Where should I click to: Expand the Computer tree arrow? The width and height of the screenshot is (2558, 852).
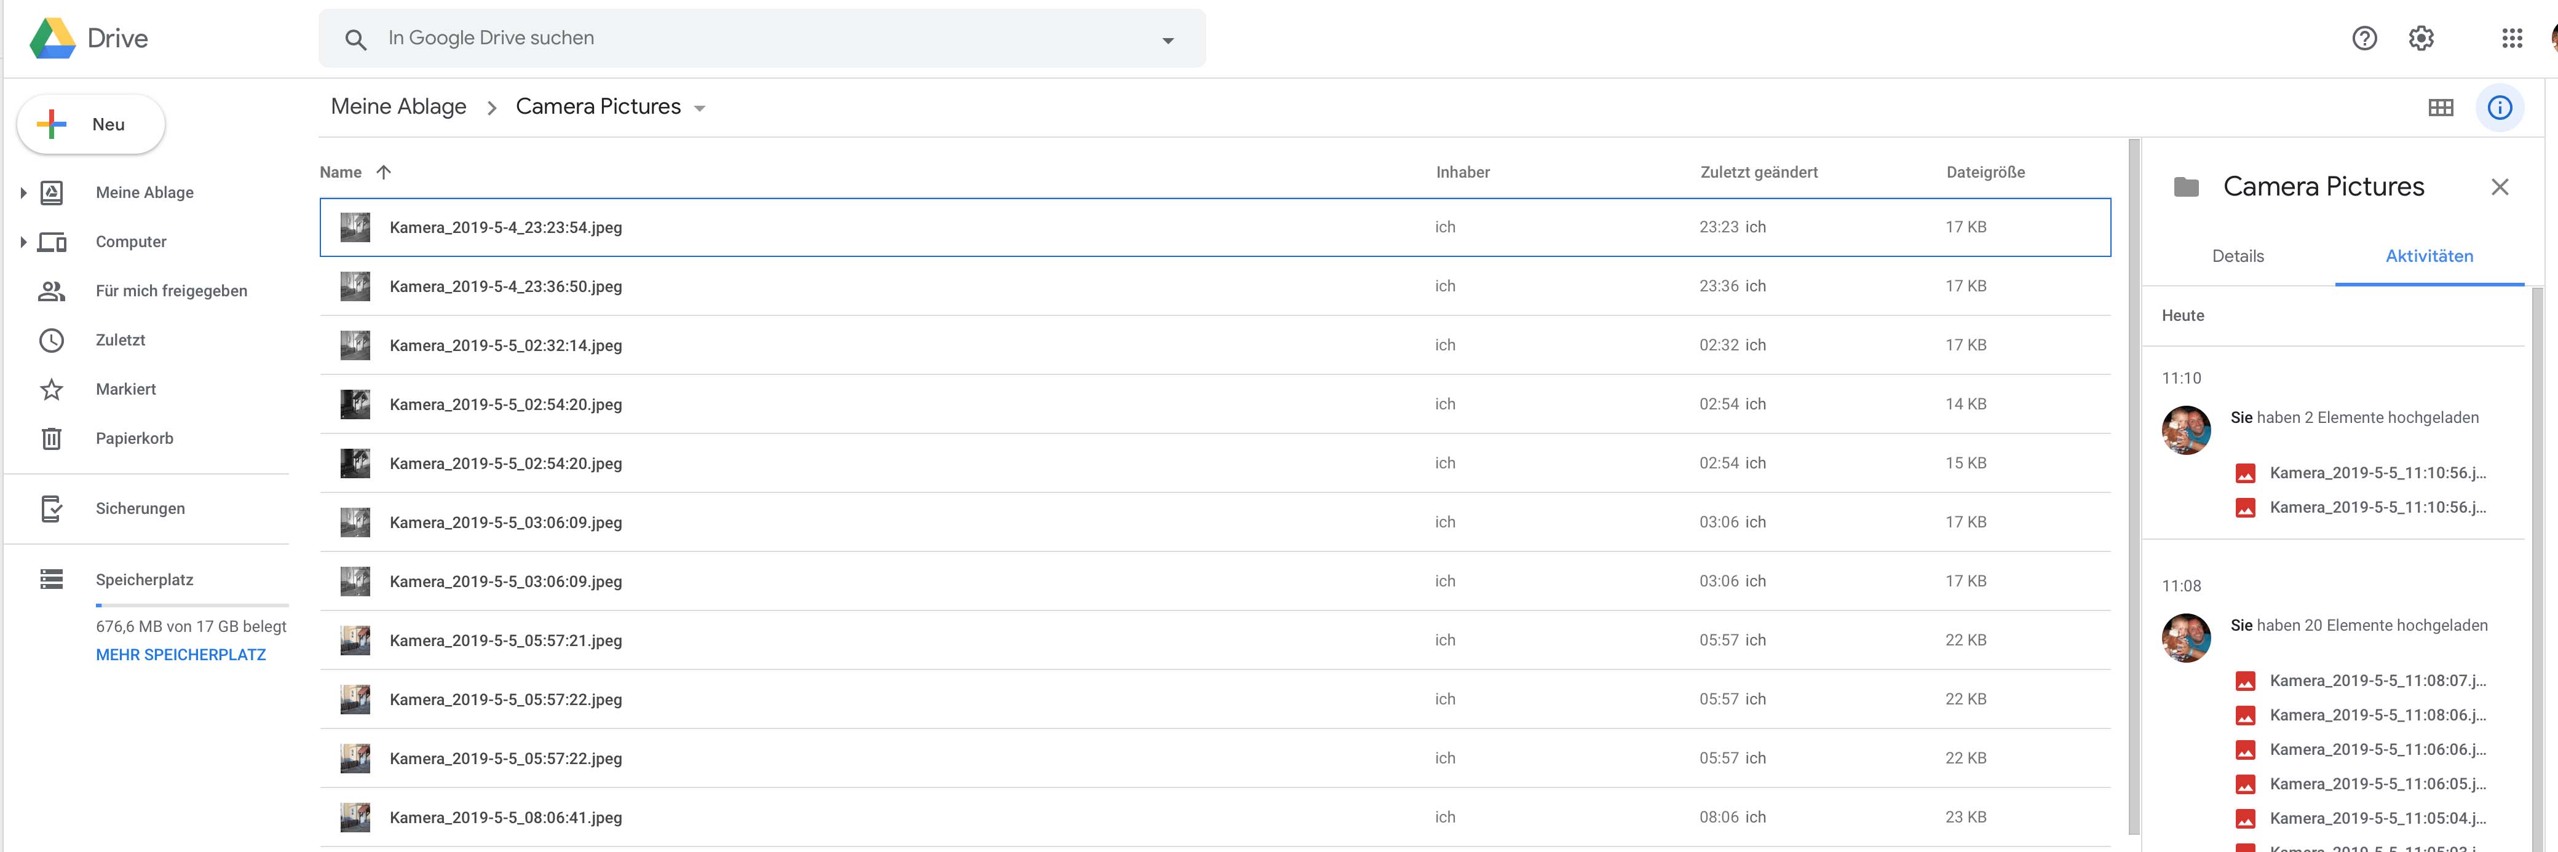point(23,242)
